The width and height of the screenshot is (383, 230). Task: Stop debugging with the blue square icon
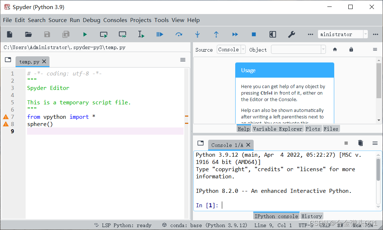click(254, 34)
